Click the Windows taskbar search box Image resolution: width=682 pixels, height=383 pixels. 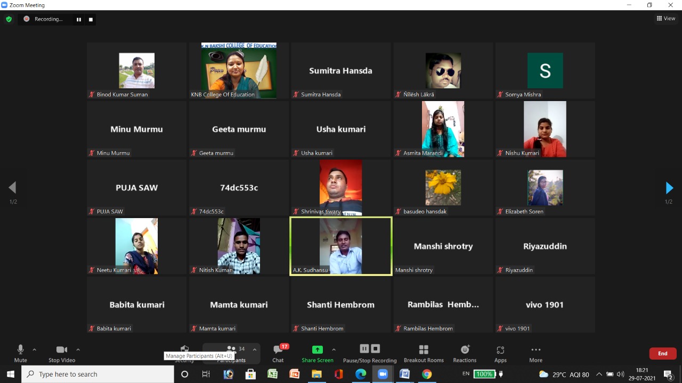99,374
